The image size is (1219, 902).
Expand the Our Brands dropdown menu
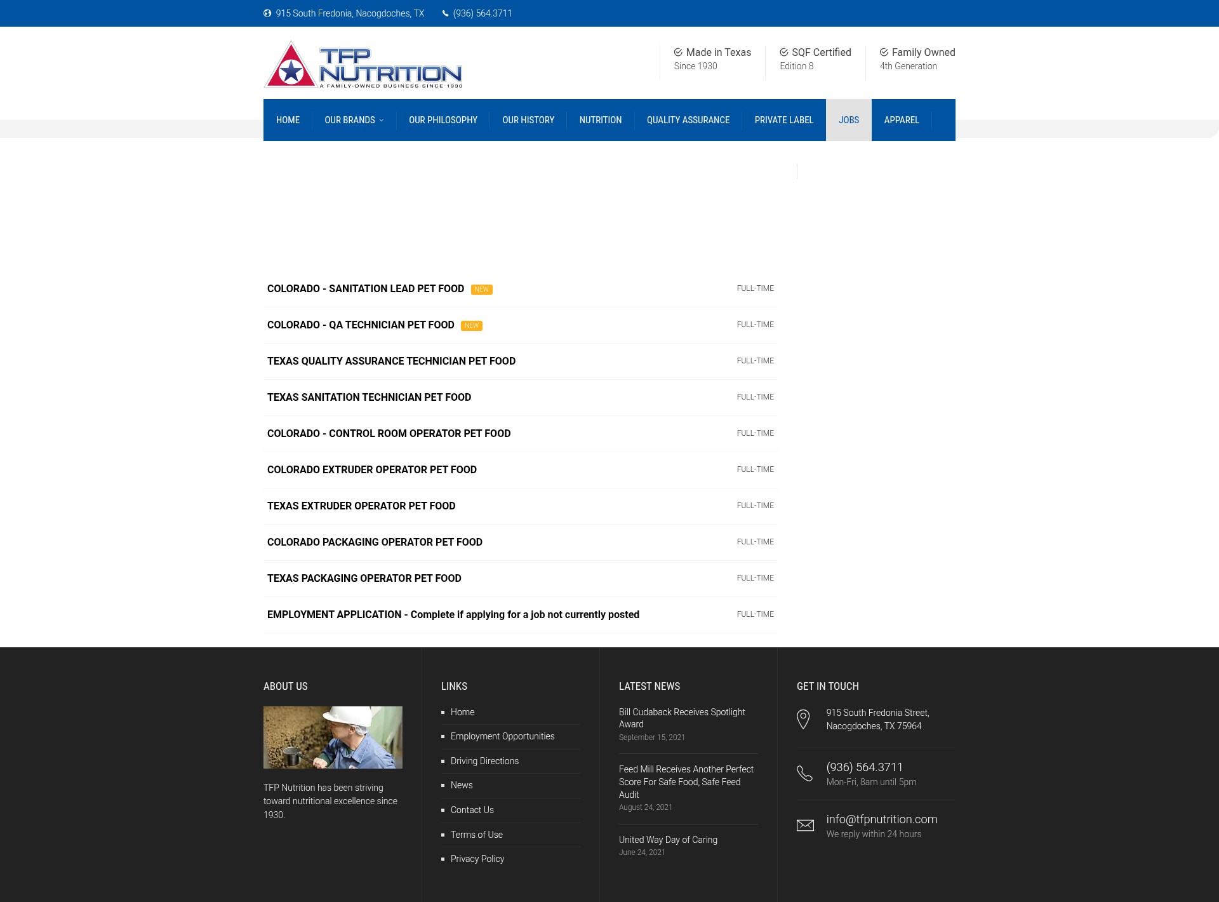pyautogui.click(x=354, y=120)
